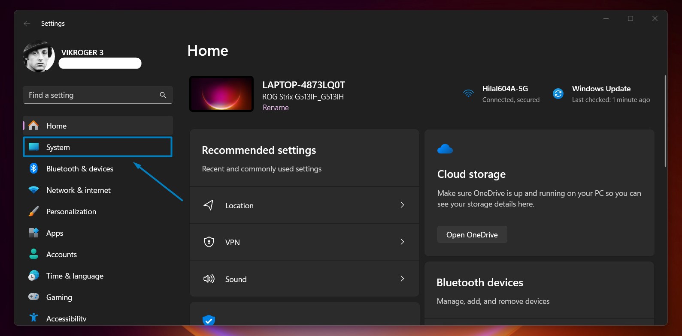
Task: Click the Recommended settings heading
Action: point(259,150)
